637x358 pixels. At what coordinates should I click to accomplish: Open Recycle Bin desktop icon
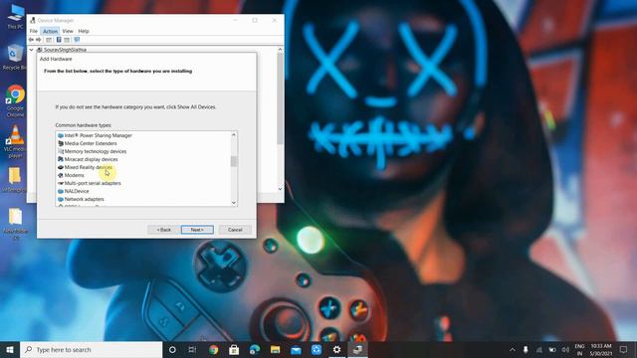pyautogui.click(x=15, y=57)
